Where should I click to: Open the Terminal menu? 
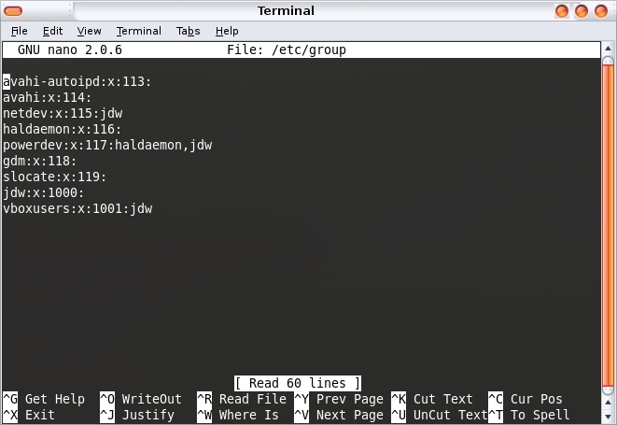[138, 31]
